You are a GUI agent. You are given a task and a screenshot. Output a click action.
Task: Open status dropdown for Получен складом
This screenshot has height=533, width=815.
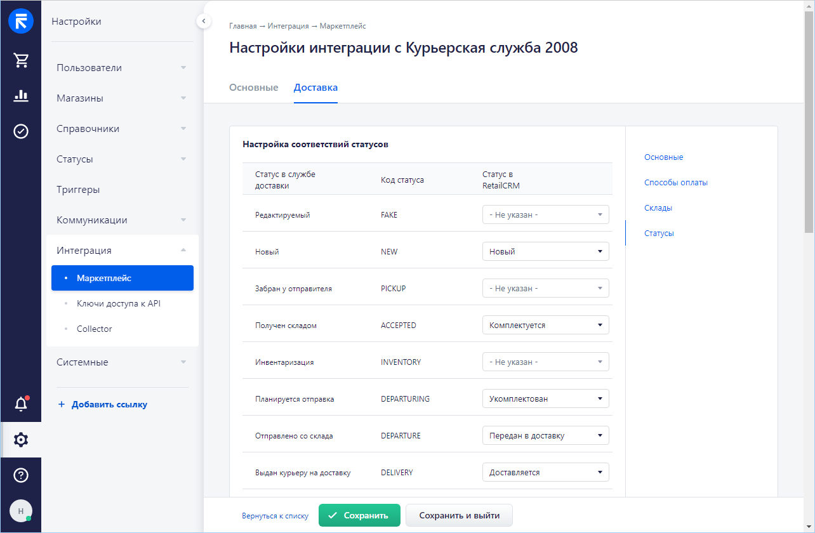(546, 325)
